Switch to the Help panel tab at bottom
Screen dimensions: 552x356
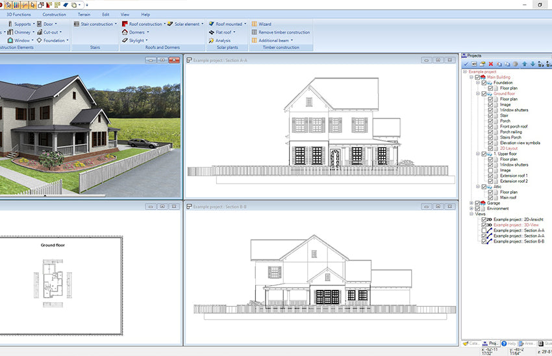point(511,343)
